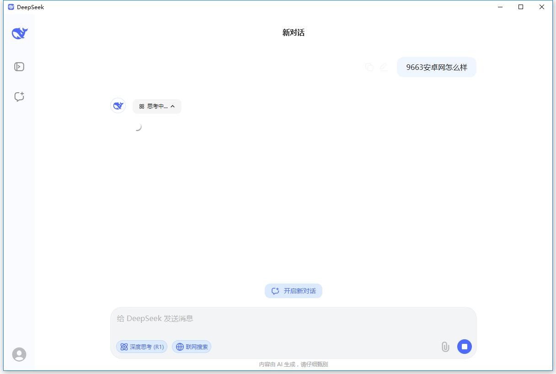
Task: Close the DeepSeek window
Action: click(x=542, y=7)
